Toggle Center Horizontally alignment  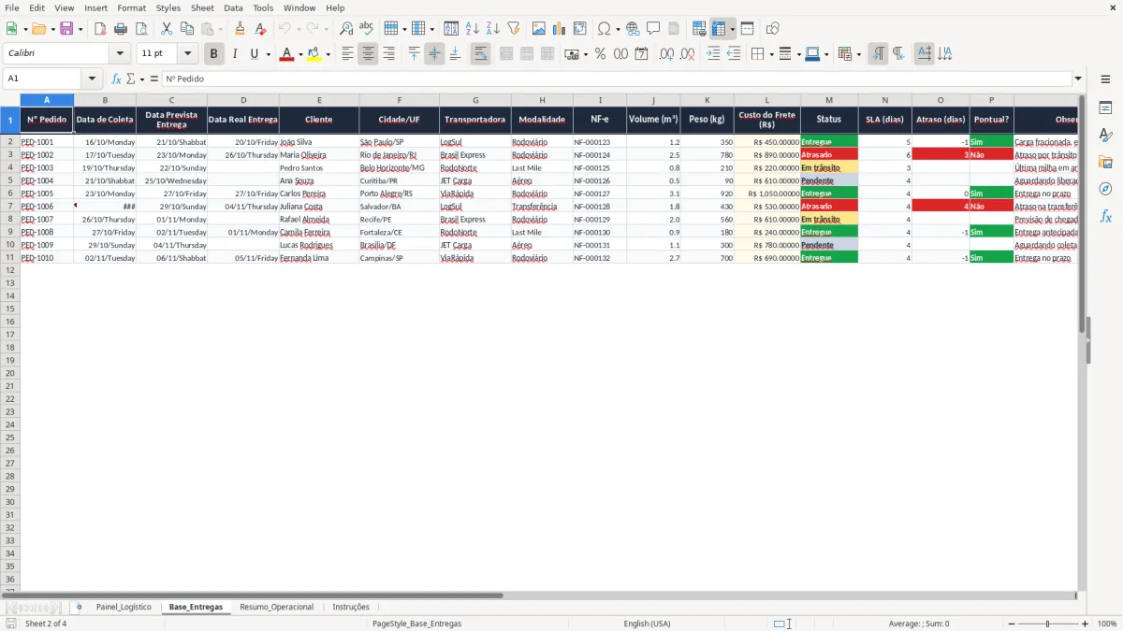368,54
